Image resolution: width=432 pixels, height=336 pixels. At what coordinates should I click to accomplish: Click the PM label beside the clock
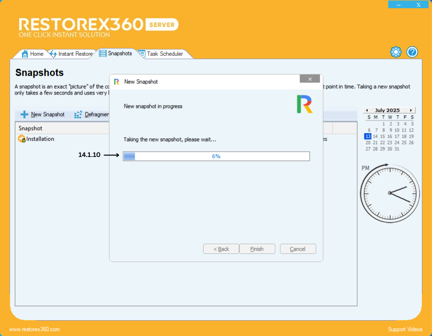click(365, 168)
